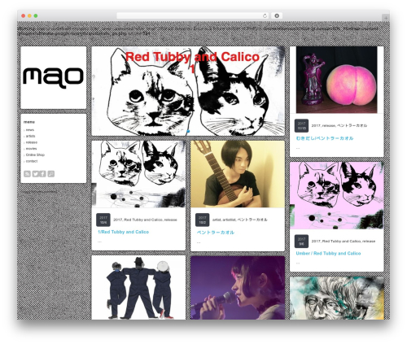
Task: Open the pink cats artwork thumbnail
Action: click(x=337, y=195)
